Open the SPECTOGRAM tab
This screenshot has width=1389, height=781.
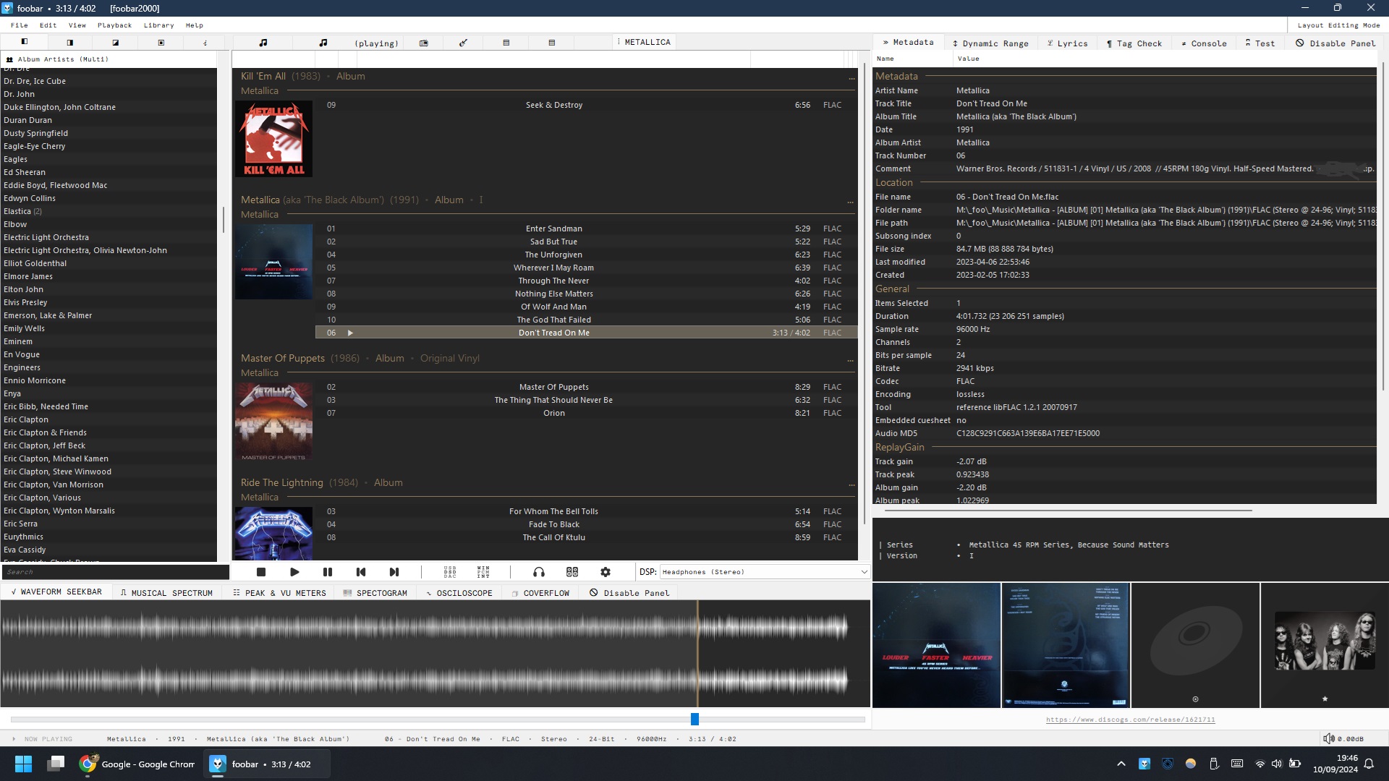(x=375, y=593)
